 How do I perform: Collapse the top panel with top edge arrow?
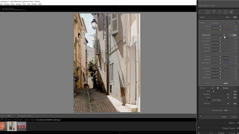[119, 6]
